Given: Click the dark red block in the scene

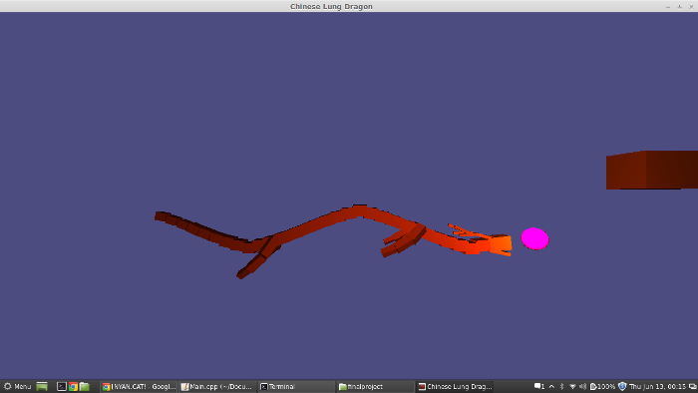Looking at the screenshot, I should point(652,170).
